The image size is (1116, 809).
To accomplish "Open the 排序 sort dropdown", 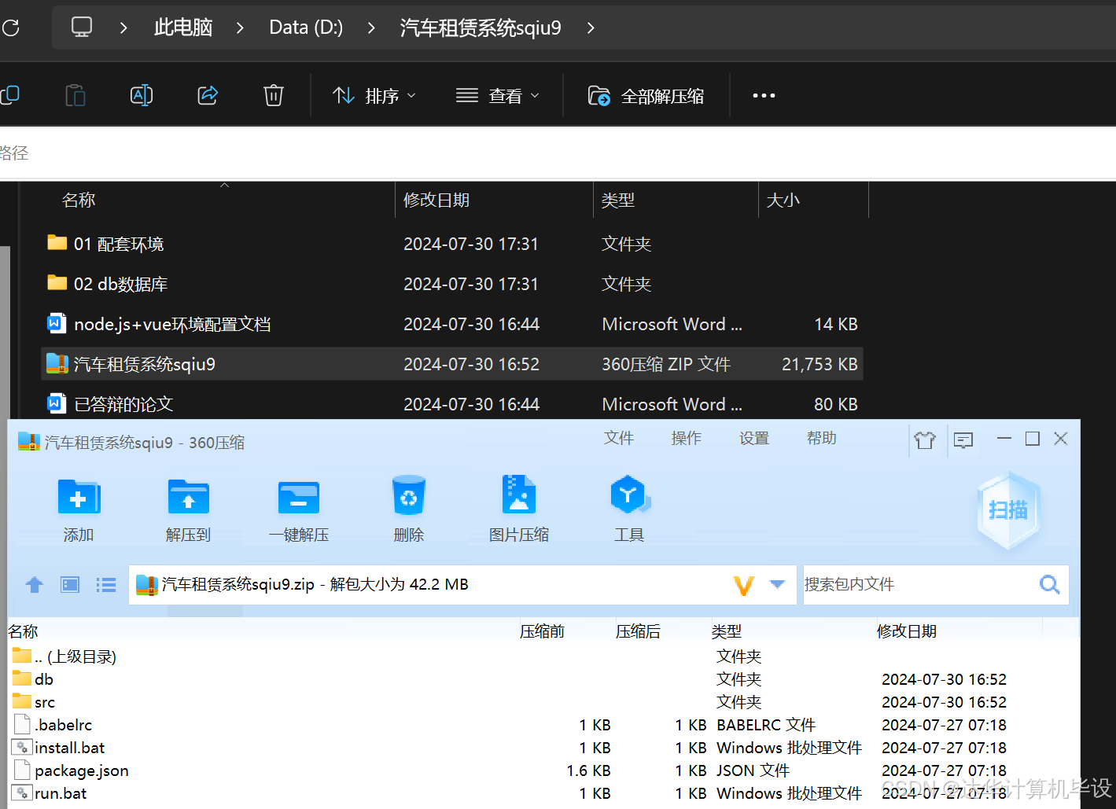I will 374,96.
